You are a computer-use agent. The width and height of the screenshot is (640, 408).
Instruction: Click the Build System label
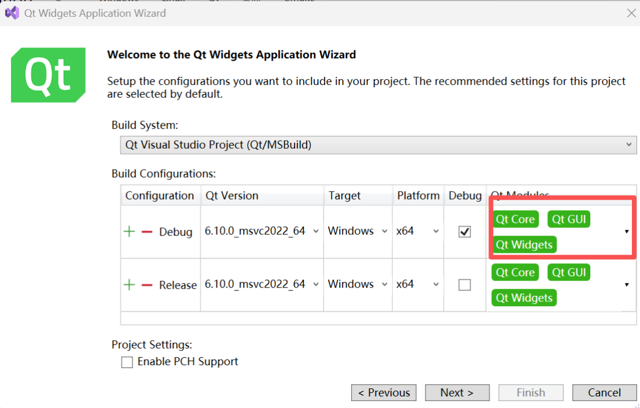(145, 125)
